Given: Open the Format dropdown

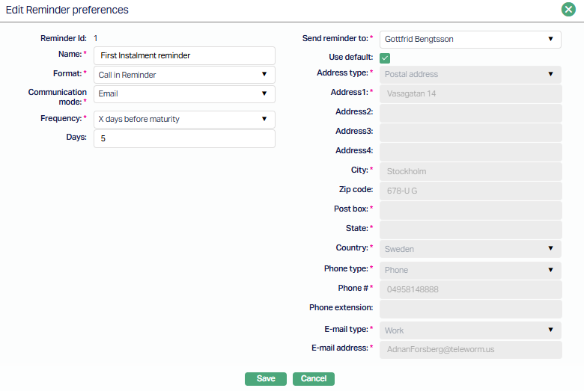Looking at the screenshot, I should (x=184, y=75).
